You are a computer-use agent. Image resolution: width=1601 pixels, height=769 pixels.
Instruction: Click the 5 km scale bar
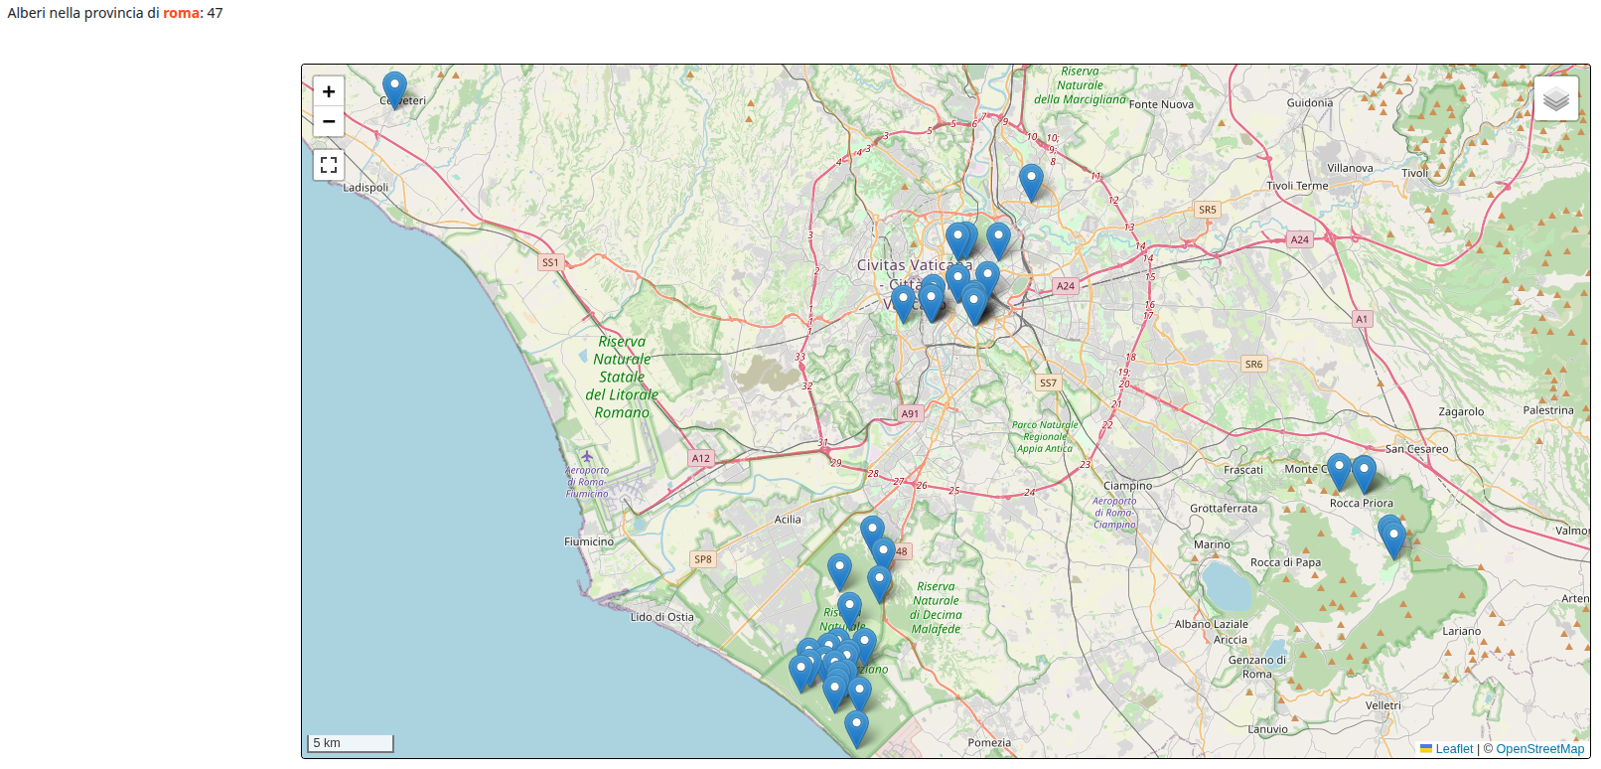[x=351, y=743]
